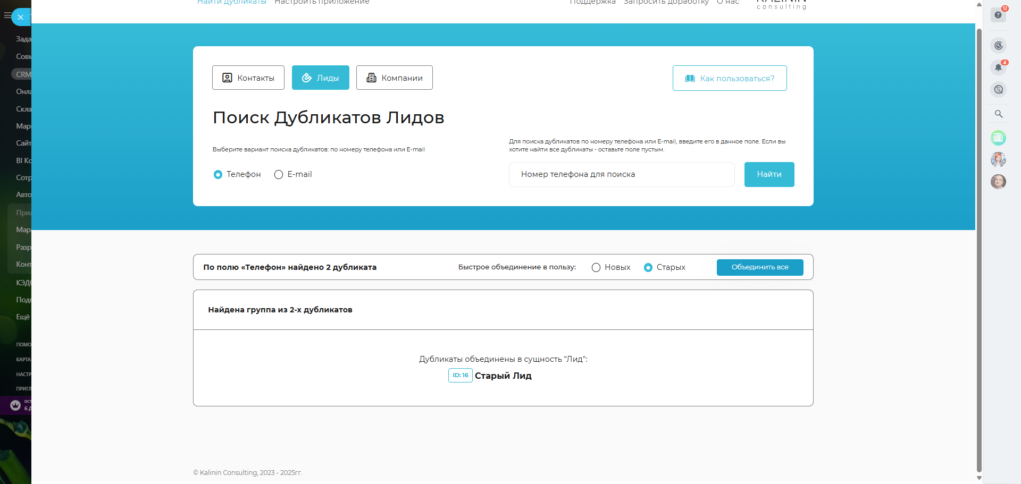The image size is (1021, 484).
Task: Click the search magnifier in right sidebar
Action: click(x=998, y=114)
